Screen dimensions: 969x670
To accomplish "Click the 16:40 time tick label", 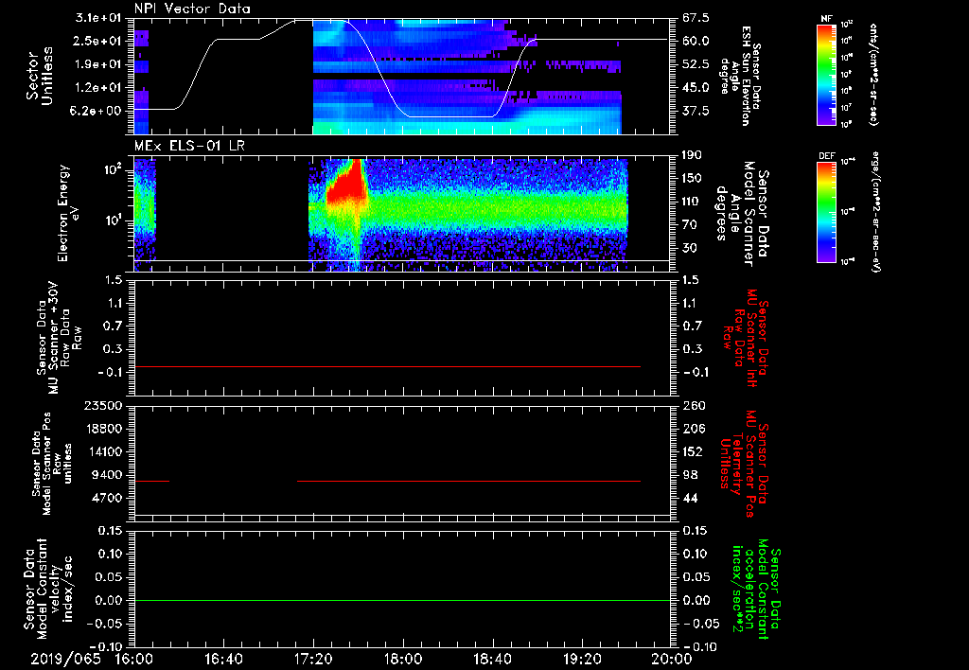I will 223,659.
